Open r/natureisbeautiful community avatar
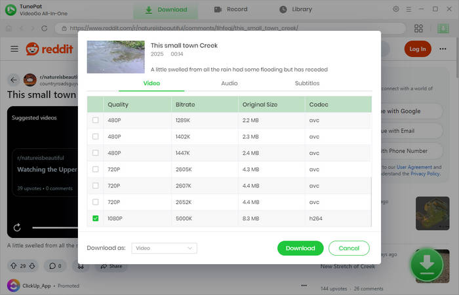 click(30, 79)
